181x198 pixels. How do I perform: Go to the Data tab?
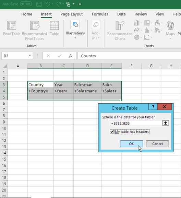click(121, 14)
